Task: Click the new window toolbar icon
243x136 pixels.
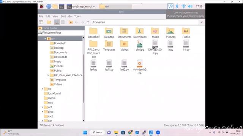Action: click(x=41, y=22)
